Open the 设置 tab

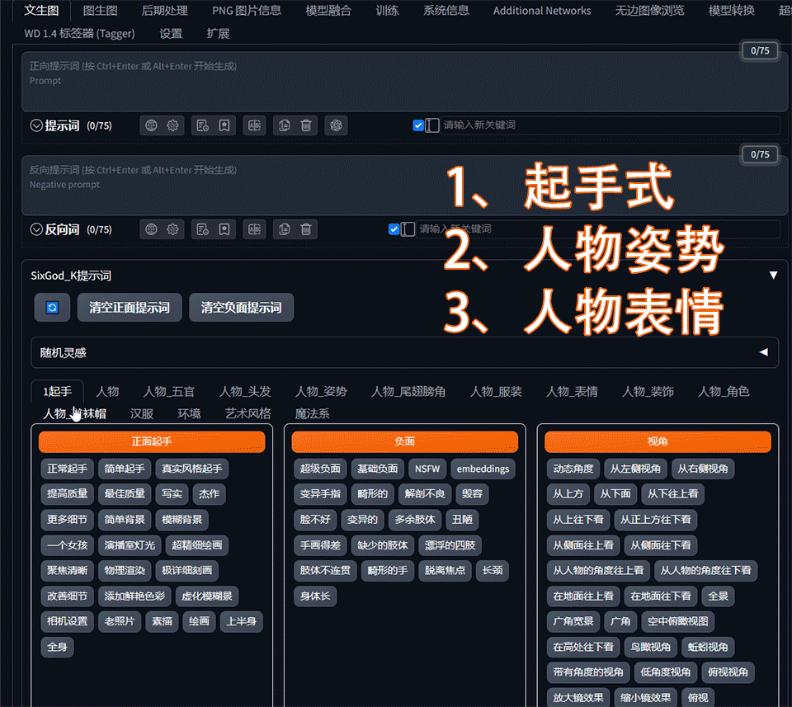(171, 33)
